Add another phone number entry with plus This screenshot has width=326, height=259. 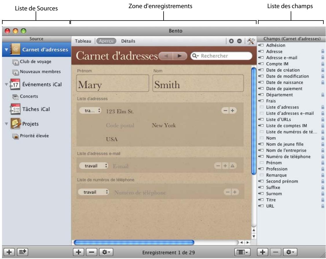235,192
